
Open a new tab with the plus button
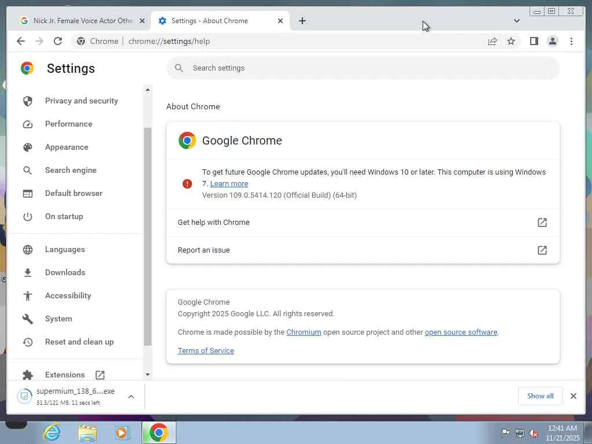302,21
